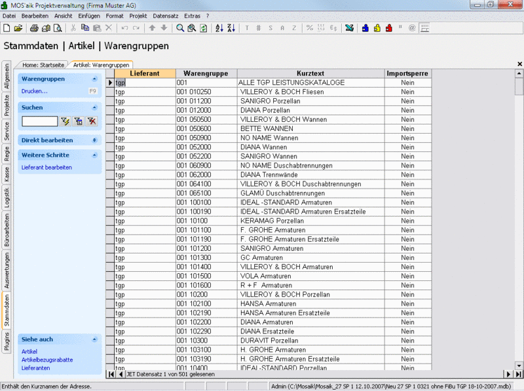This screenshot has width=524, height=391.
Task: Click the Print toolbar icon
Action: 34,28
